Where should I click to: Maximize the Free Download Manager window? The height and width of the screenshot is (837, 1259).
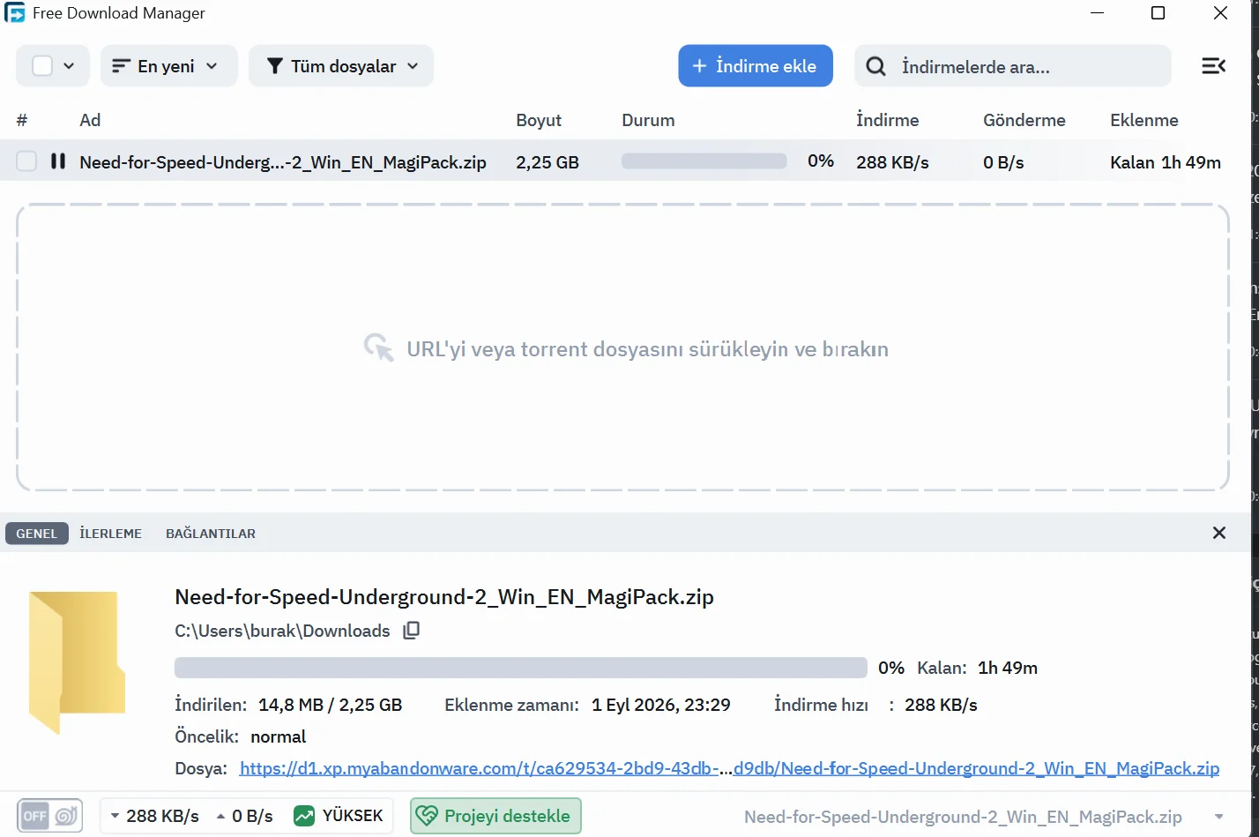[1158, 13]
